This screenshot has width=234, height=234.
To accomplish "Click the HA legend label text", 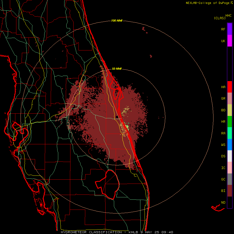I will point(223,87).
